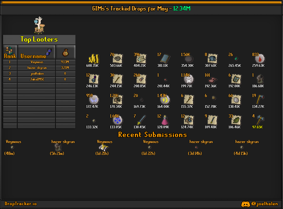Select the law rune worth 133.05K
The image size is (283, 209).
118,120
